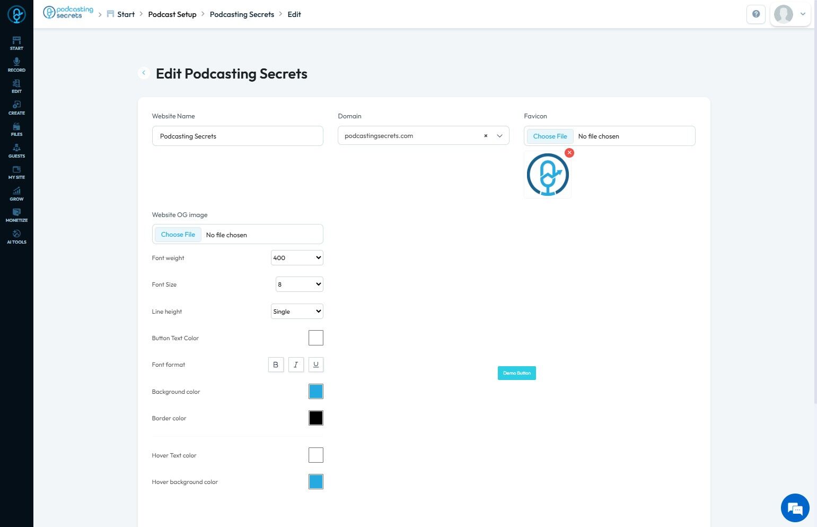Toggle underline font format

[x=316, y=365]
